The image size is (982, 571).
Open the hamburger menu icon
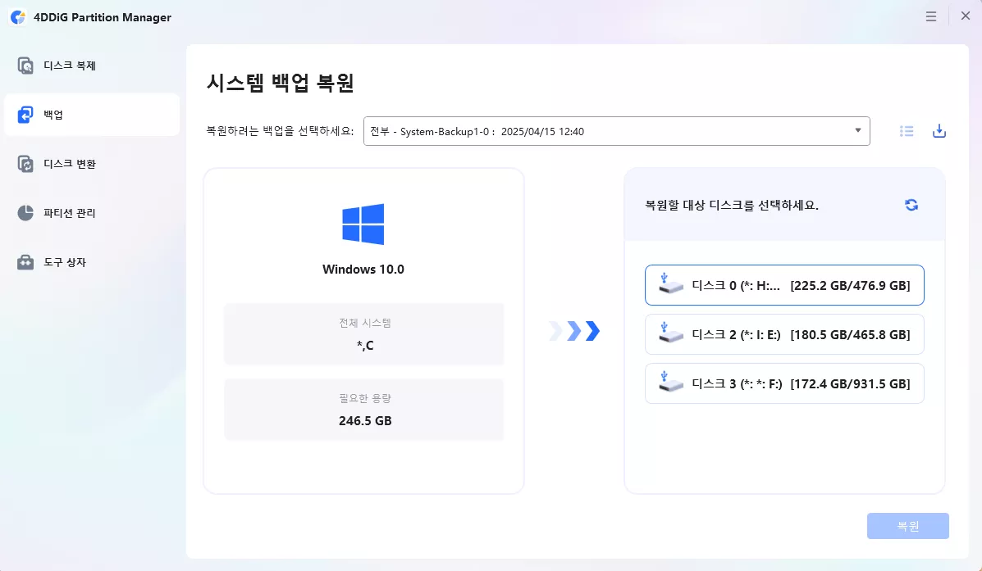(x=931, y=17)
